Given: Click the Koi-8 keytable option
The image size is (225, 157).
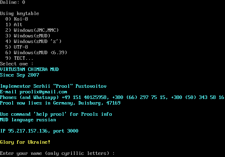Looking at the screenshot, I should tap(21, 19).
